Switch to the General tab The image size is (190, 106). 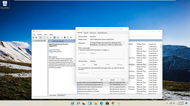[80, 33]
